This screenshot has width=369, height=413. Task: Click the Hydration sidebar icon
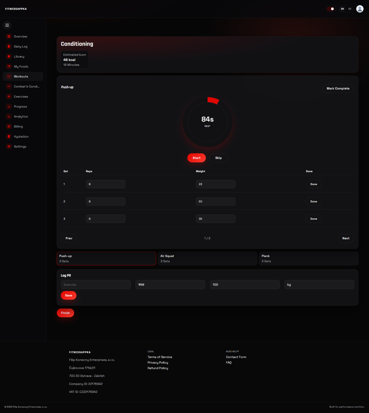click(9, 137)
